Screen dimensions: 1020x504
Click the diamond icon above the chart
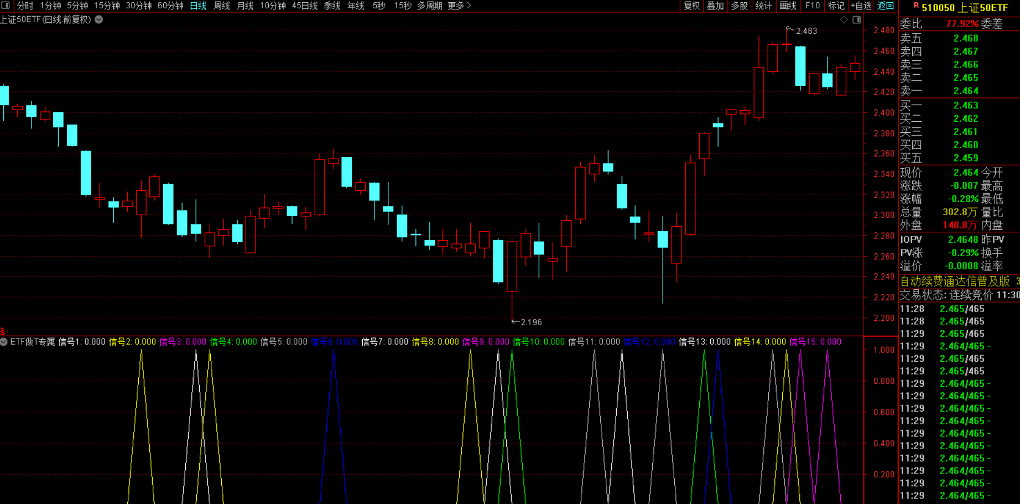844,19
